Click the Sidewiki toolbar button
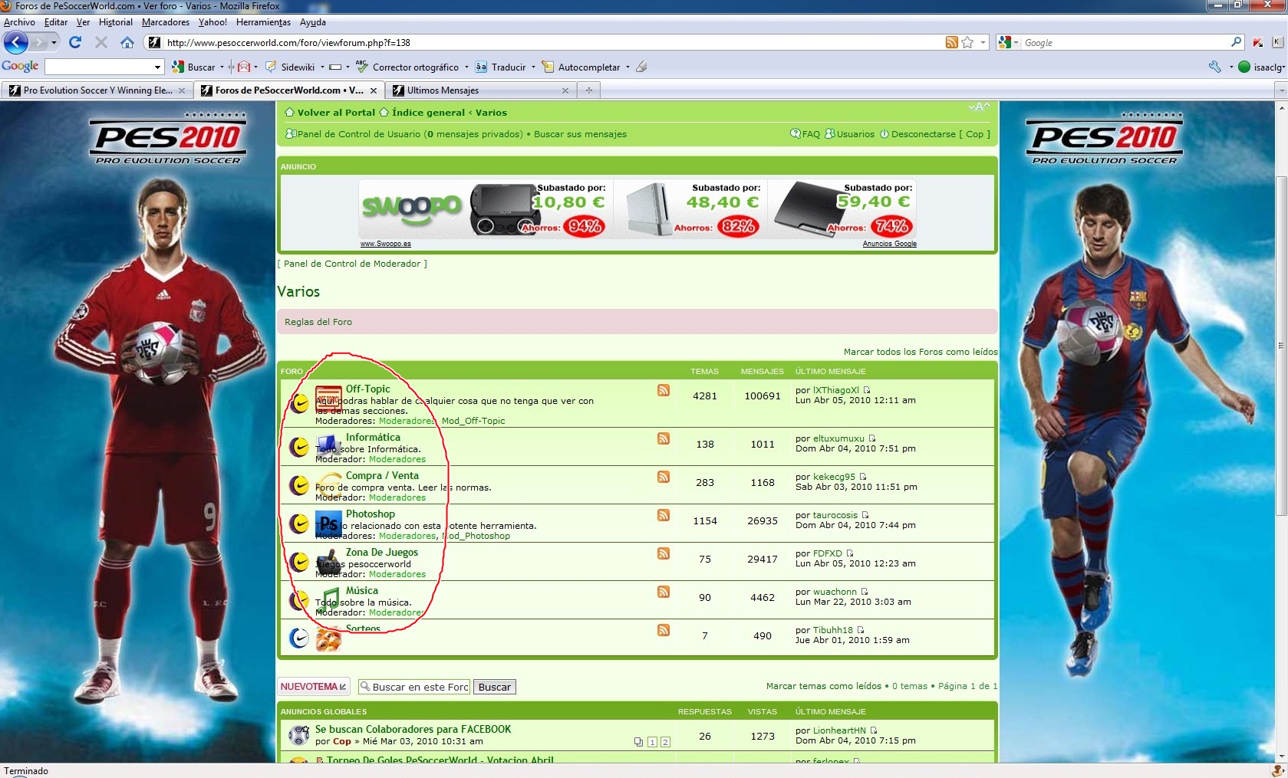The width and height of the screenshot is (1288, 778). click(291, 67)
